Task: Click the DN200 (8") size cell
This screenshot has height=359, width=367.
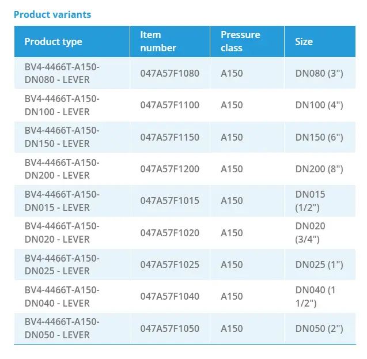Action: click(319, 169)
